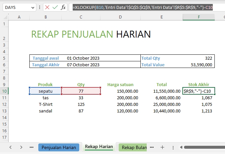Screen dimensions: 225x154
Task: Select row 13 header
Action: 4,111
